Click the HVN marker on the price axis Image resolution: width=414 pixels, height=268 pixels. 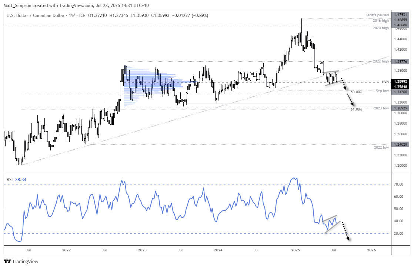386,82
